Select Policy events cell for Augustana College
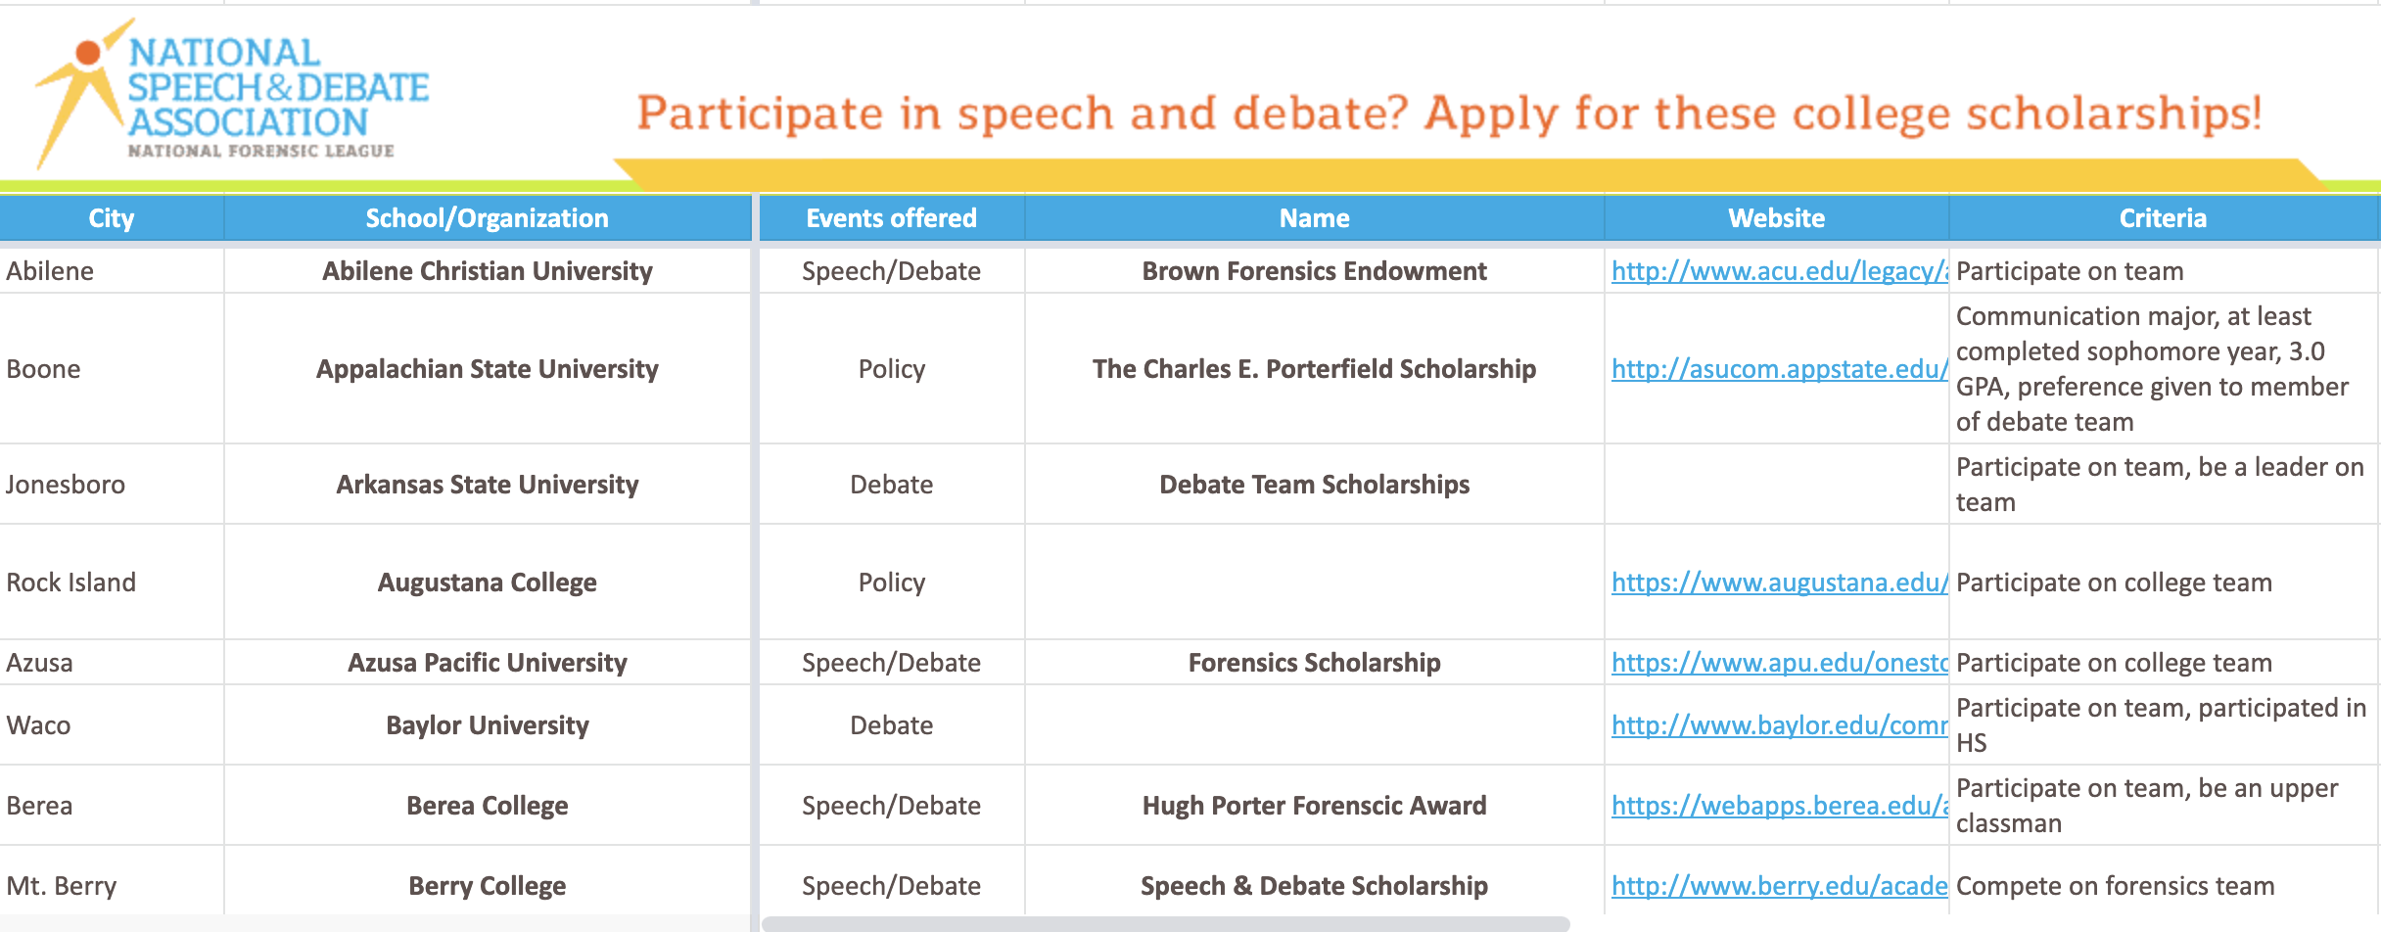Screen dimensions: 2381x932 (891, 582)
